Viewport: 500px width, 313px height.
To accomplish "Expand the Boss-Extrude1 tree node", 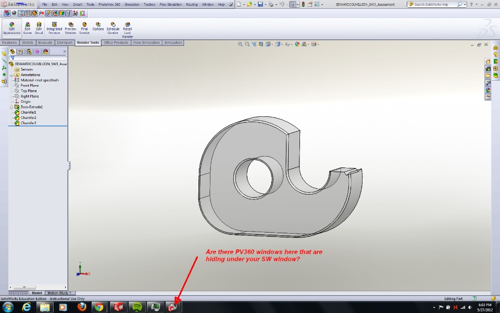I will [12, 107].
